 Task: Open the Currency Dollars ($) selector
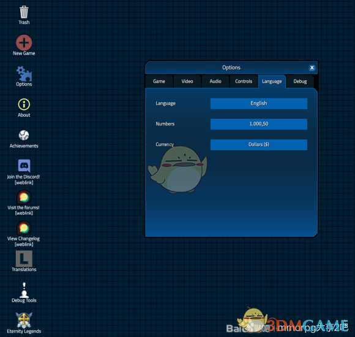259,144
